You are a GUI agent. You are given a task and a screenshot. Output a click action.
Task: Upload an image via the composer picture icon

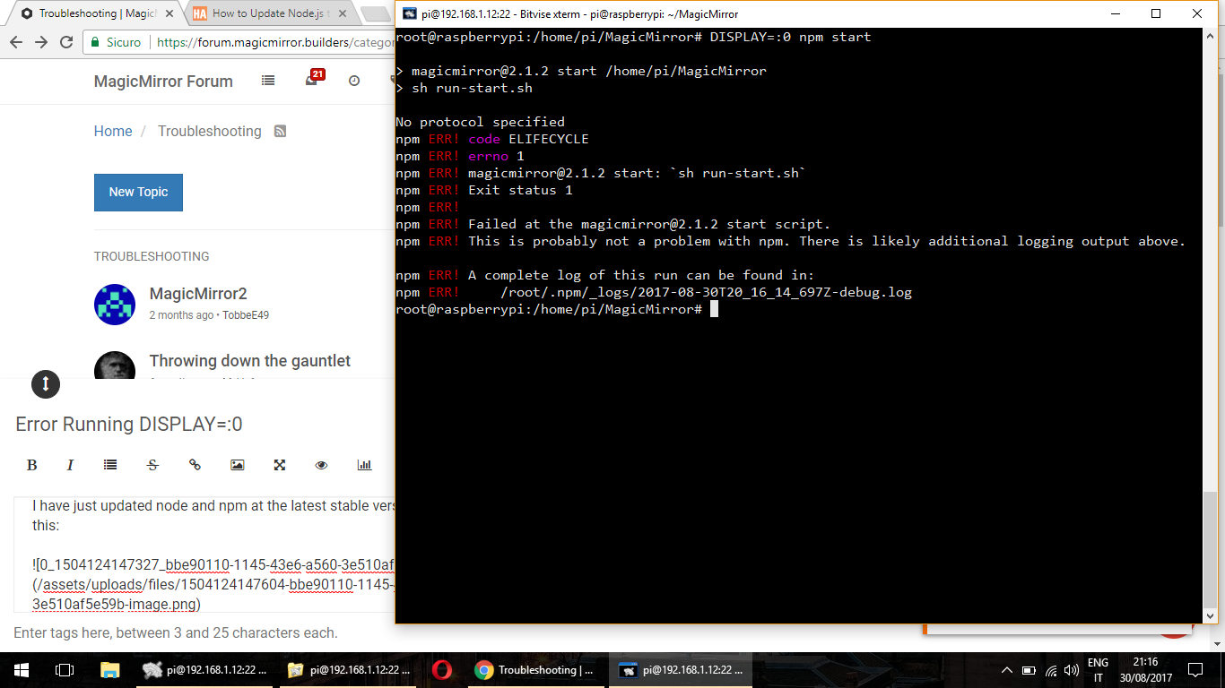pyautogui.click(x=237, y=465)
